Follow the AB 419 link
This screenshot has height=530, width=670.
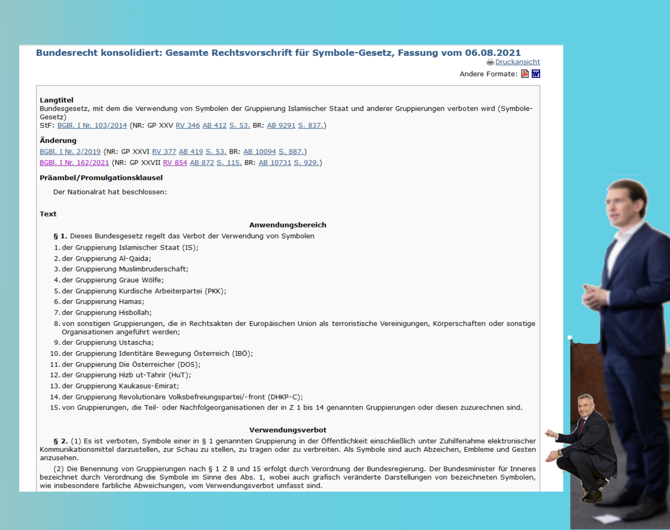pyautogui.click(x=191, y=152)
